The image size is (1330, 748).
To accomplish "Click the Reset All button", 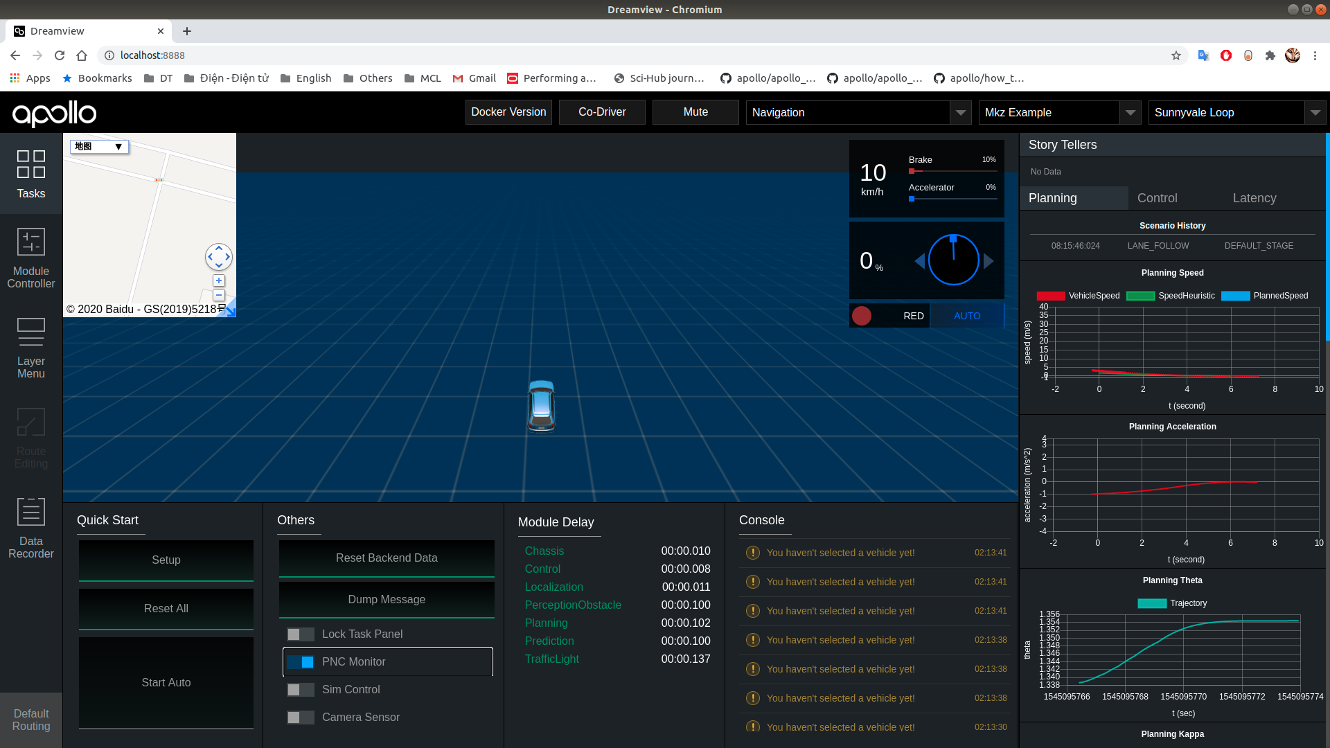I will 166,609.
